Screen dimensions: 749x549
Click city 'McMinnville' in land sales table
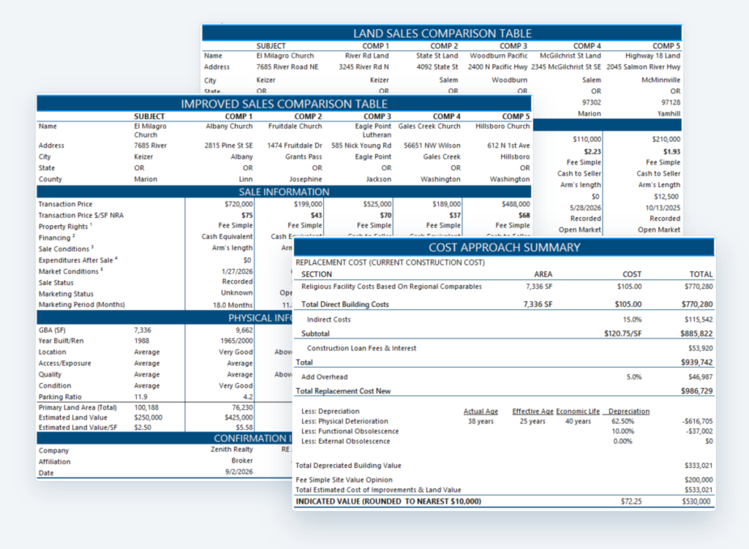tap(660, 80)
